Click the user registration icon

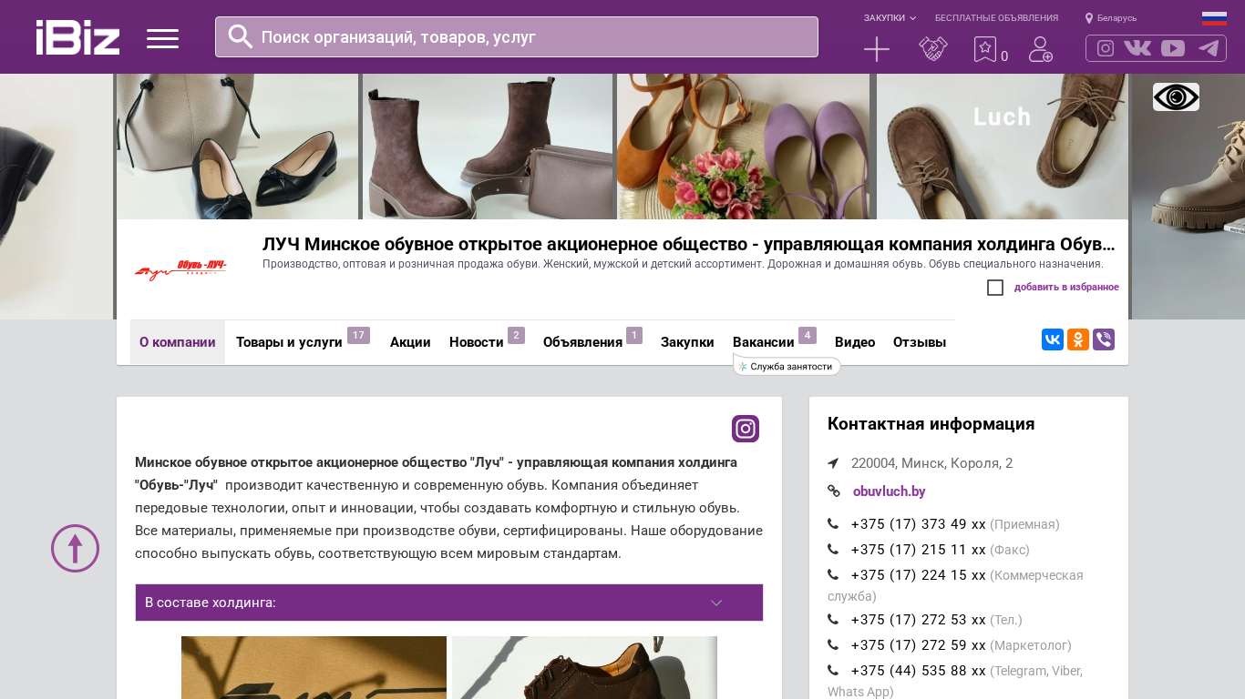tap(1040, 49)
